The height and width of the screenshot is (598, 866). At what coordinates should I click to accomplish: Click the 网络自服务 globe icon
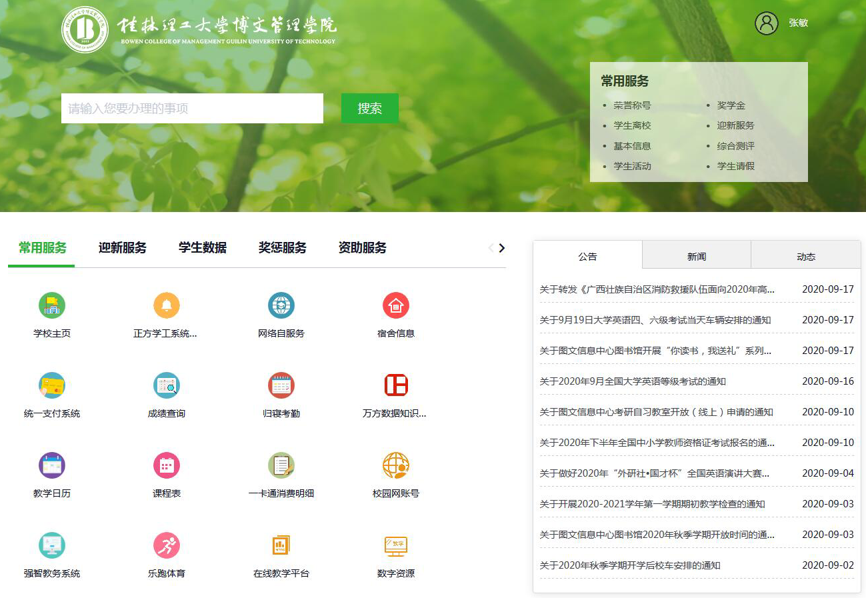pyautogui.click(x=281, y=306)
